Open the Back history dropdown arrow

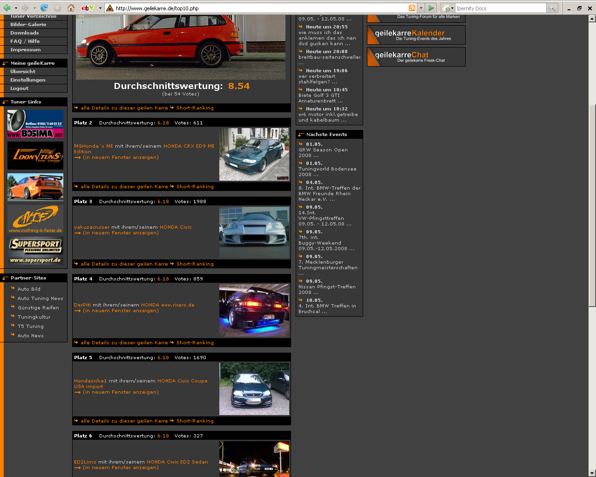(16, 8)
